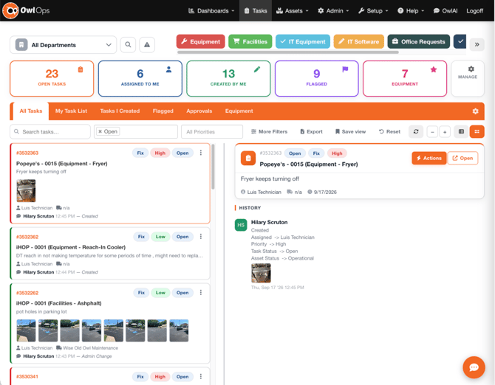Expand the All Departments dropdown

(63, 45)
